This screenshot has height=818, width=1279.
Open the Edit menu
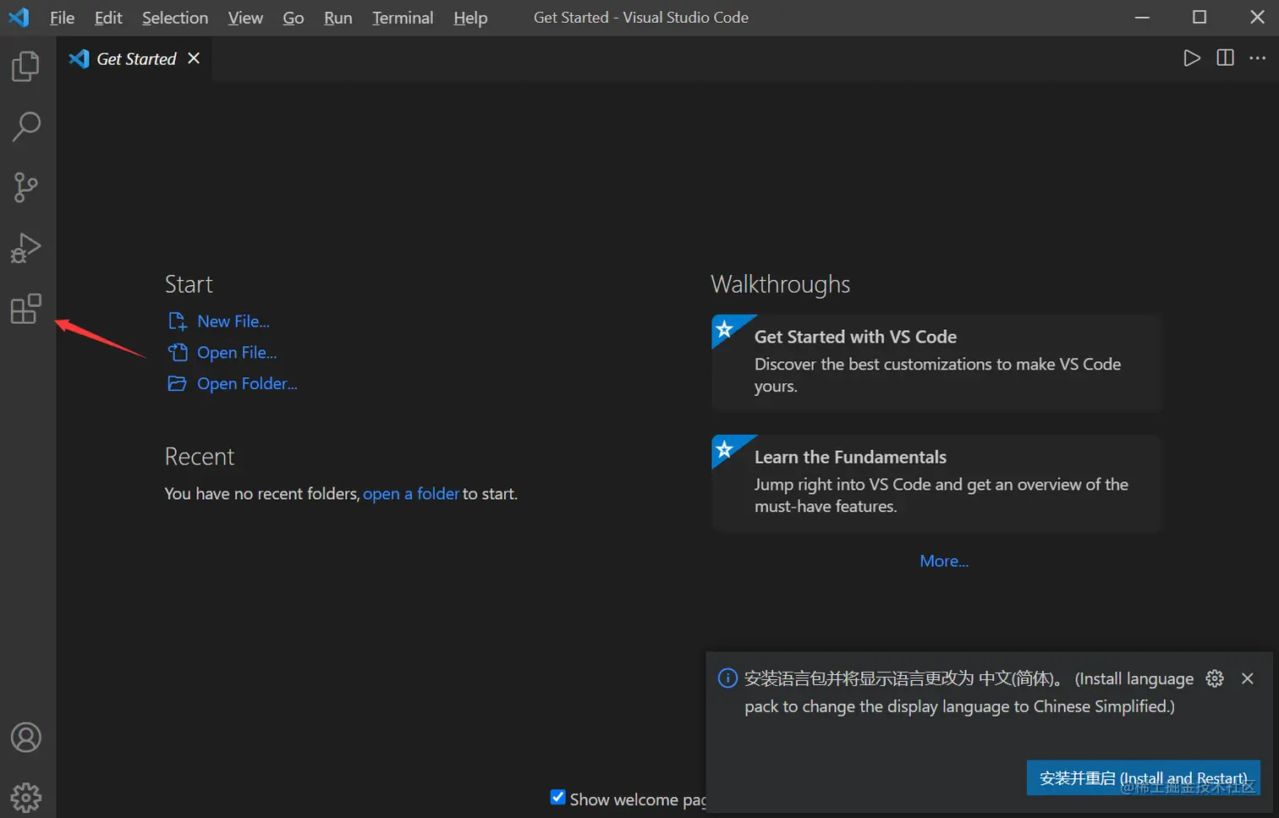point(108,18)
